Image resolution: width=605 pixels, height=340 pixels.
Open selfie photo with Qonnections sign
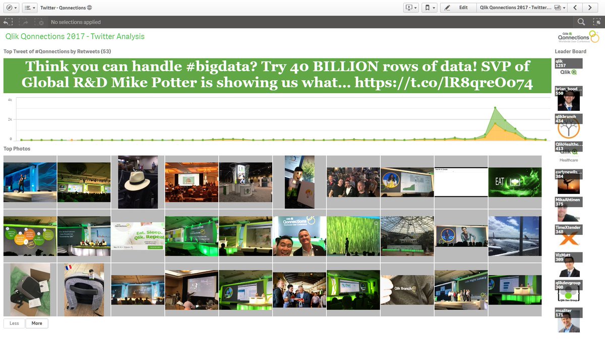point(299,236)
